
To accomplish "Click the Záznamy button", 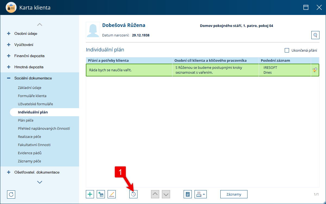I will tap(234, 194).
